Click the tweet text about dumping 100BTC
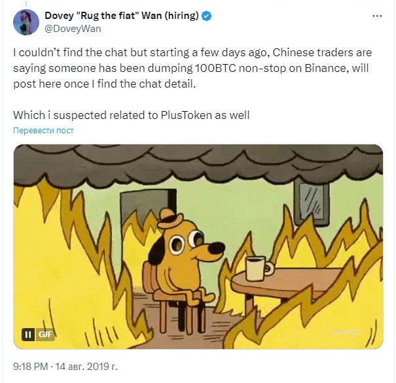396x383 pixels. (192, 68)
